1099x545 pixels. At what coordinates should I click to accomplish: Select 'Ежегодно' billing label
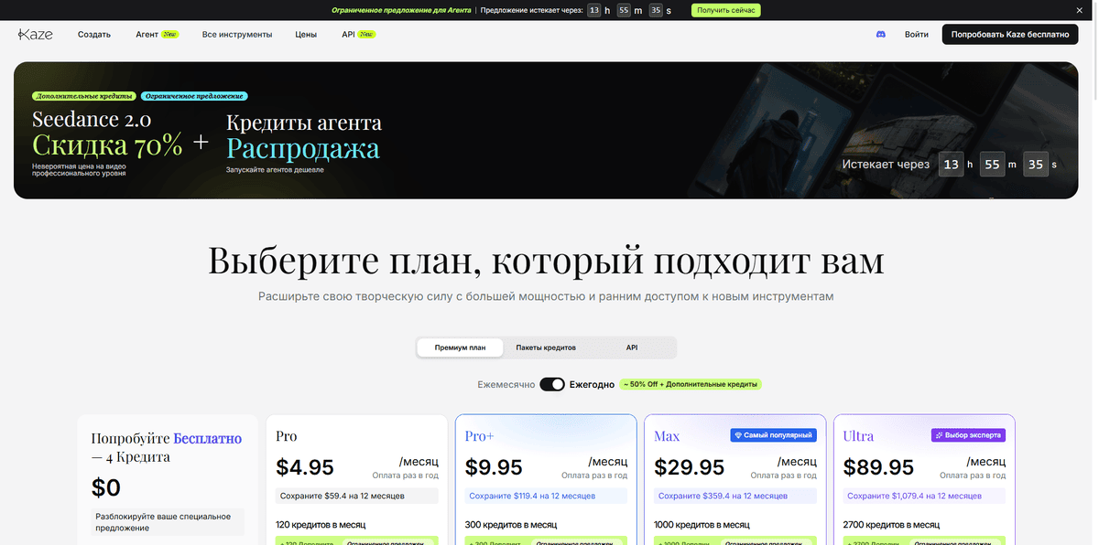point(592,385)
